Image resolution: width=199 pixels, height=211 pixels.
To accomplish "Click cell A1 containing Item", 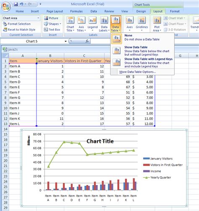I will point(23,61).
